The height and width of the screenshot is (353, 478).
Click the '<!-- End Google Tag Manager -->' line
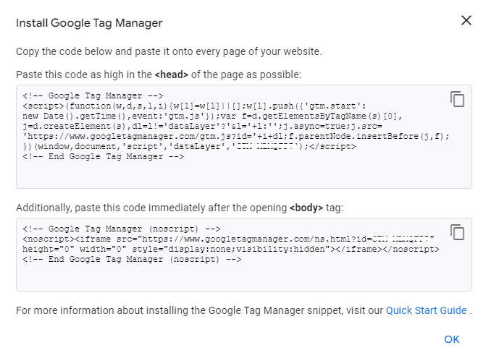[x=103, y=156]
